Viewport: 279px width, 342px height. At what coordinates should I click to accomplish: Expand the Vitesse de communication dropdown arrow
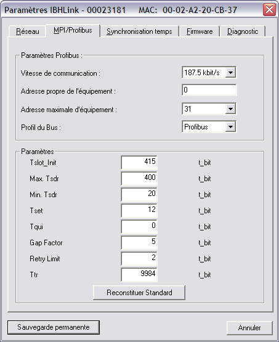[x=230, y=73]
